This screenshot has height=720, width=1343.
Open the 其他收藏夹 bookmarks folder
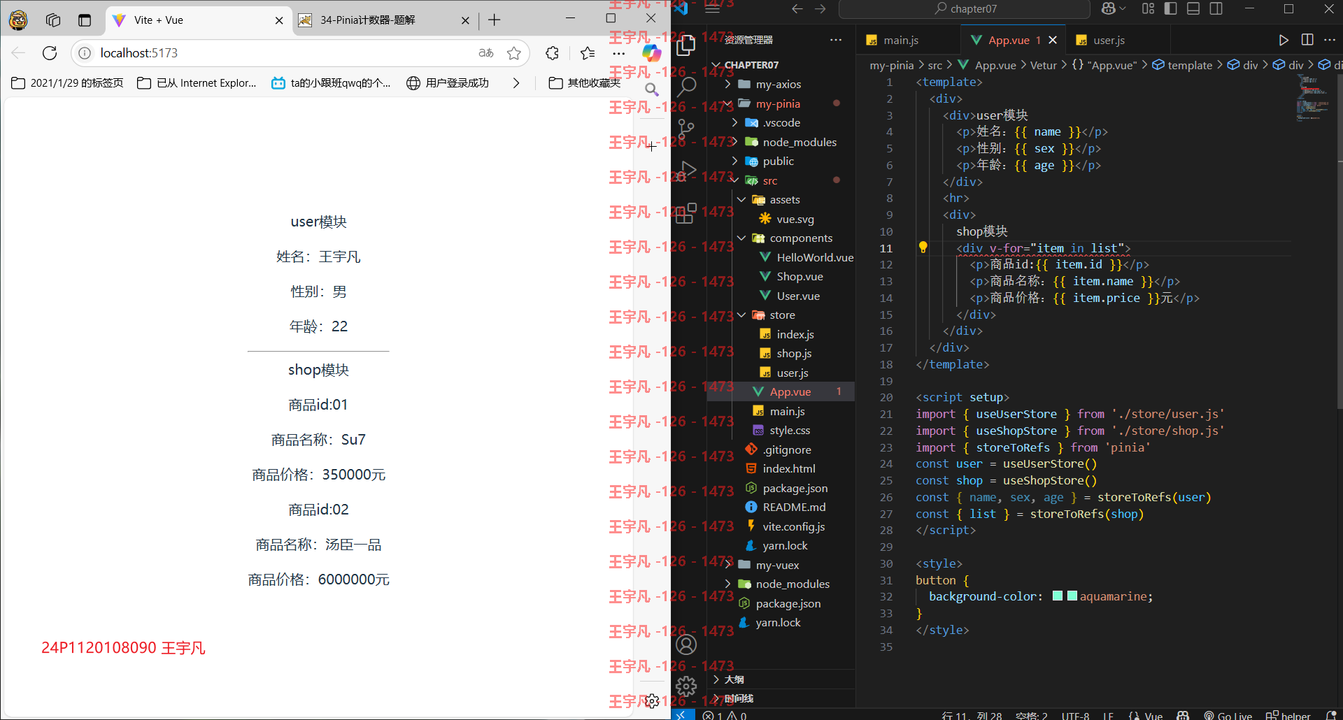tap(585, 83)
